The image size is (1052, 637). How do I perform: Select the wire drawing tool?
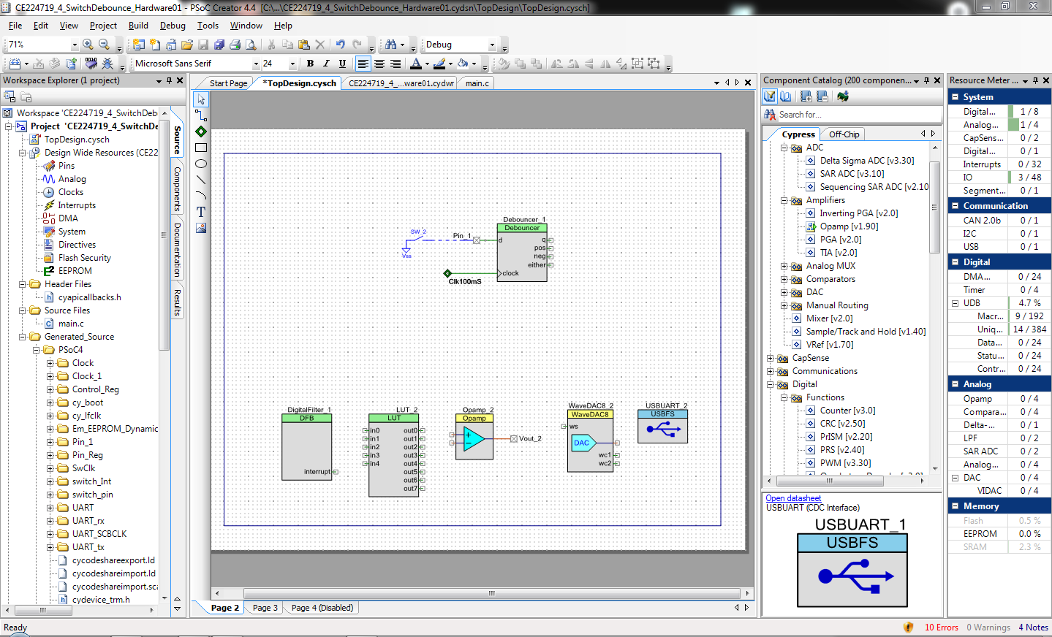point(201,115)
